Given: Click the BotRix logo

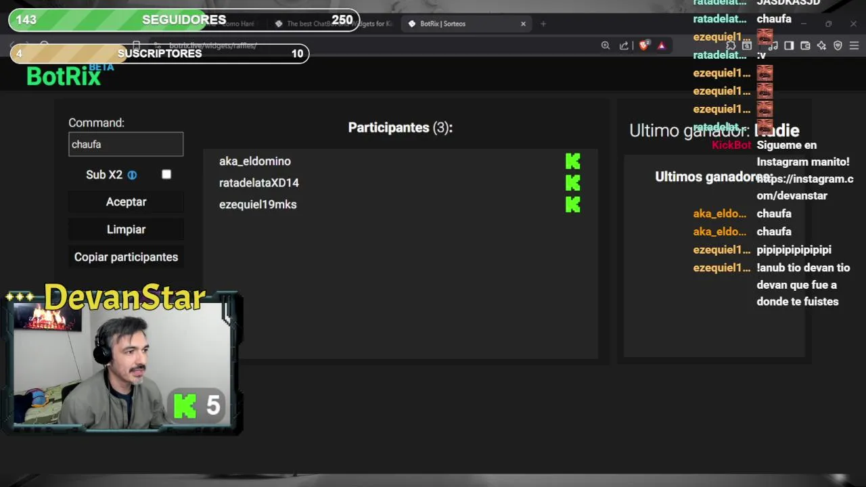Looking at the screenshot, I should tap(64, 76).
